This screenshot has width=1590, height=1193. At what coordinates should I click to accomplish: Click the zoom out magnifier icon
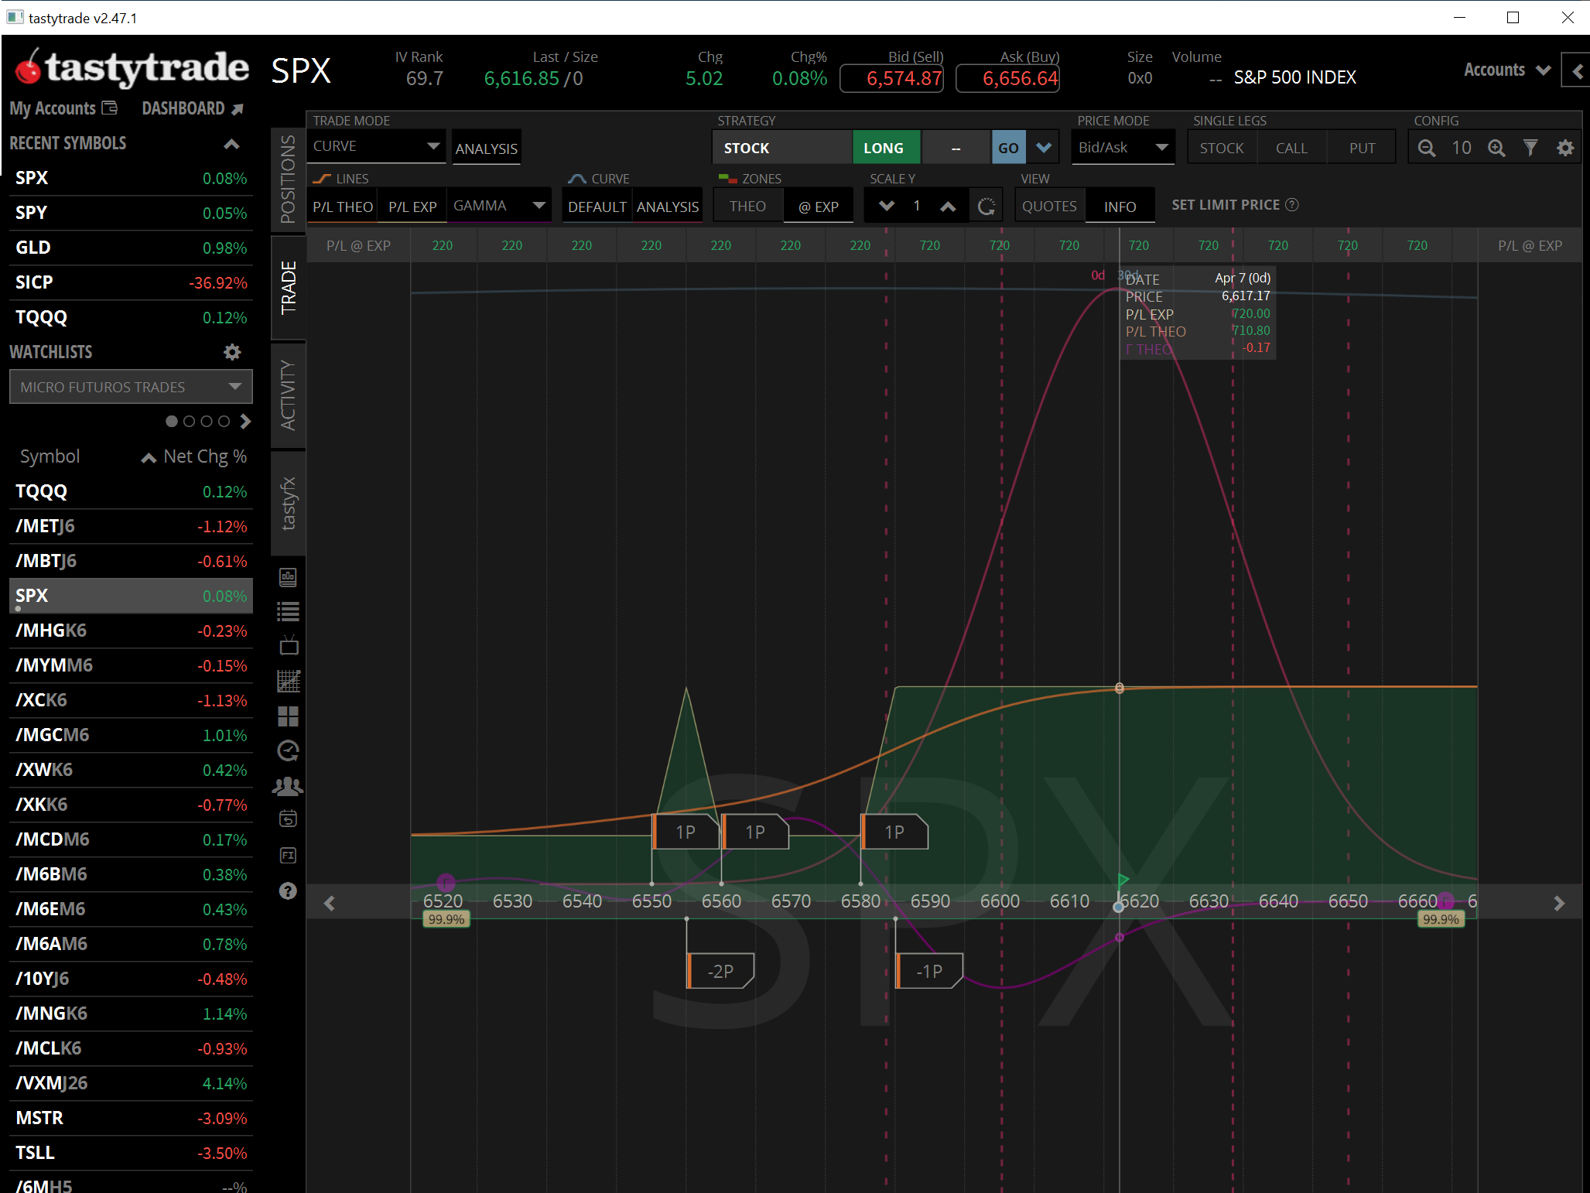(x=1426, y=148)
